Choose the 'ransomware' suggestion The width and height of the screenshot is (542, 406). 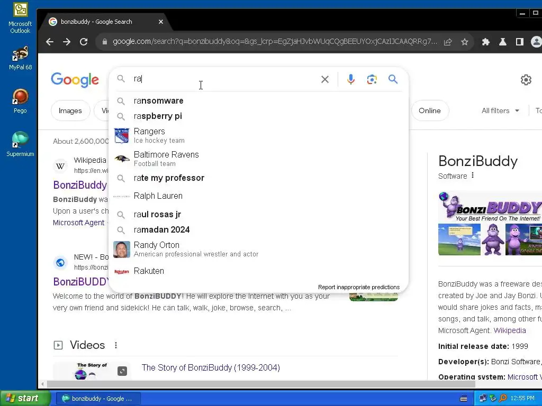(258, 101)
